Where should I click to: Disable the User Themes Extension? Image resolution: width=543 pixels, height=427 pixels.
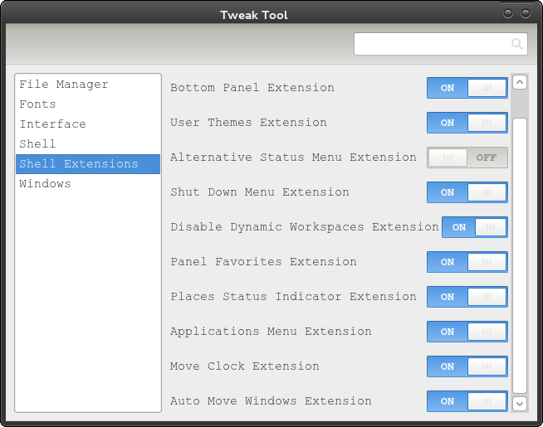point(467,123)
